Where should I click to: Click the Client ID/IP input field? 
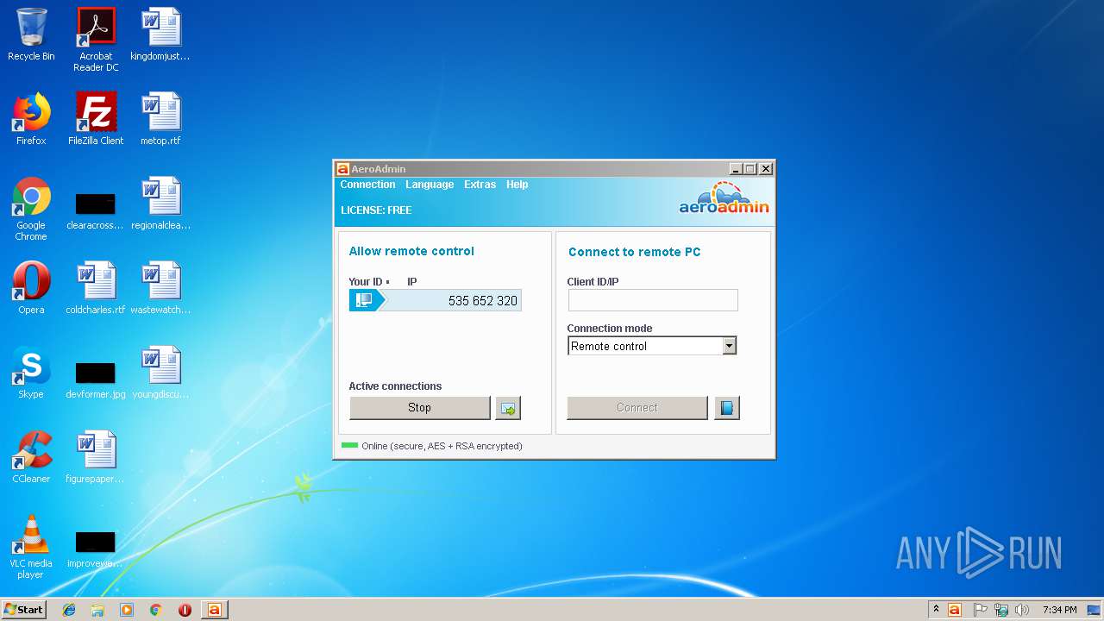click(653, 300)
